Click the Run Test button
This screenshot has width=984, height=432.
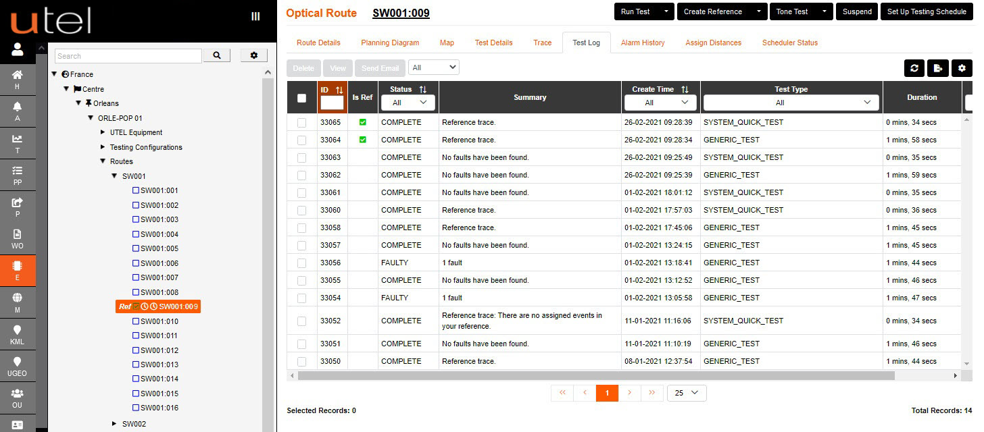635,11
